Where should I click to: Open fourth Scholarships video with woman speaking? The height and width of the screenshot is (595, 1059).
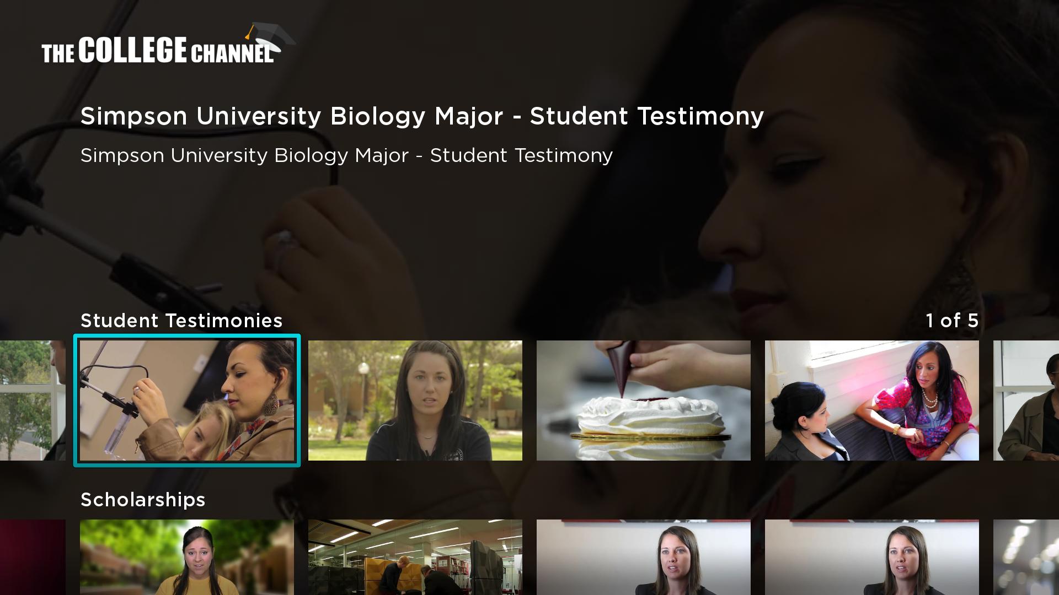tap(872, 557)
